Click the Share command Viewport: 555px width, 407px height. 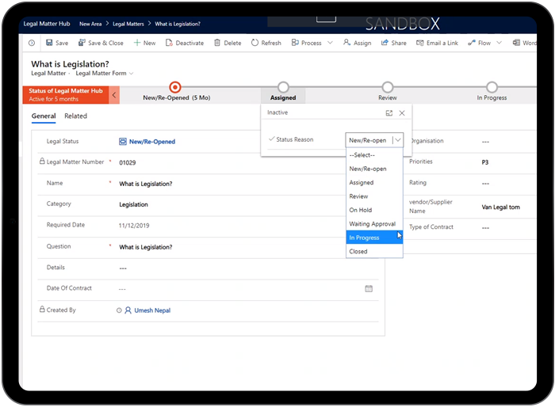[x=393, y=43]
